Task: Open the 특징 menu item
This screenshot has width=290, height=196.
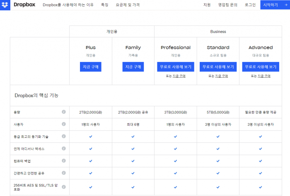Action: point(105,5)
